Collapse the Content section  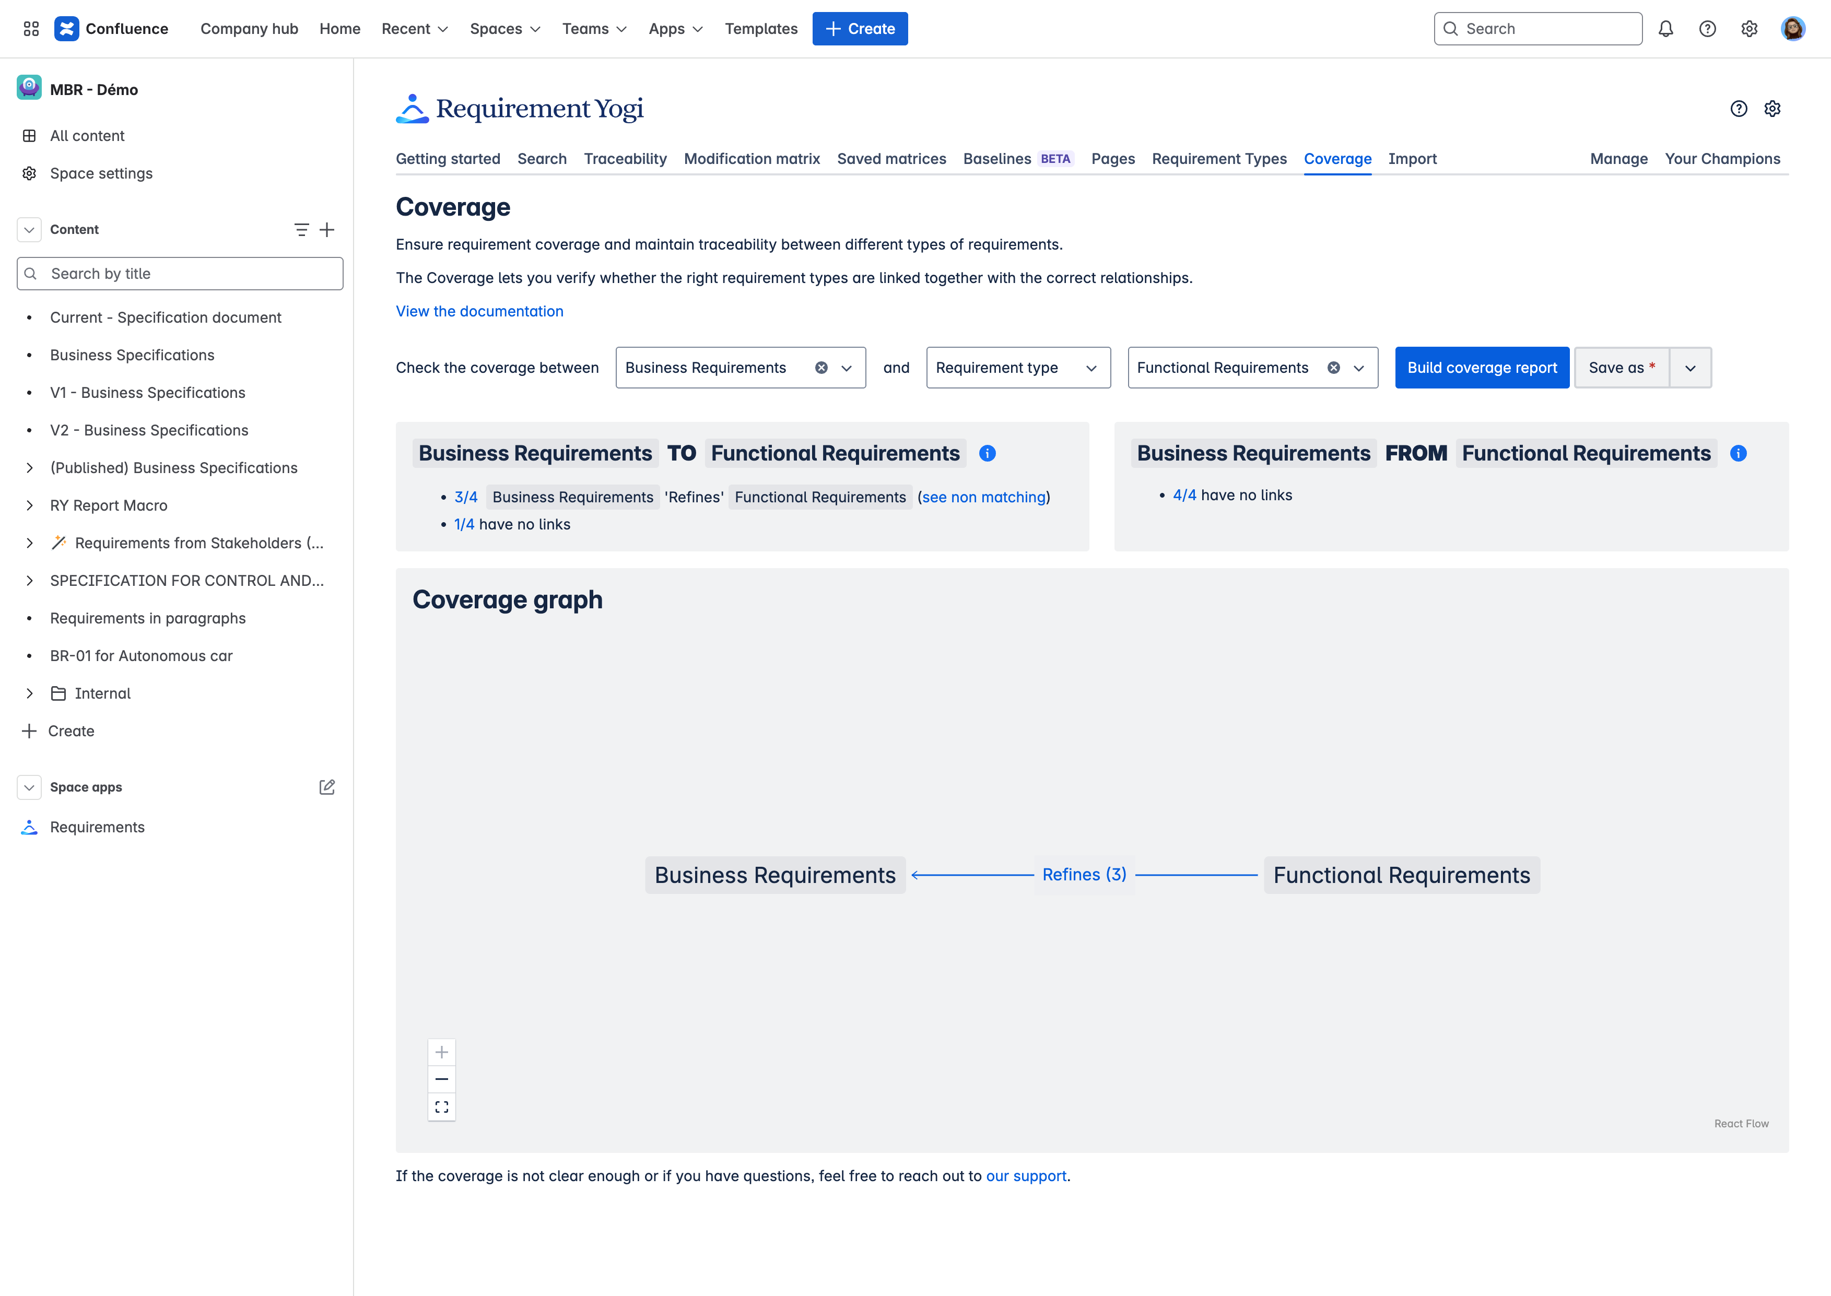point(29,230)
